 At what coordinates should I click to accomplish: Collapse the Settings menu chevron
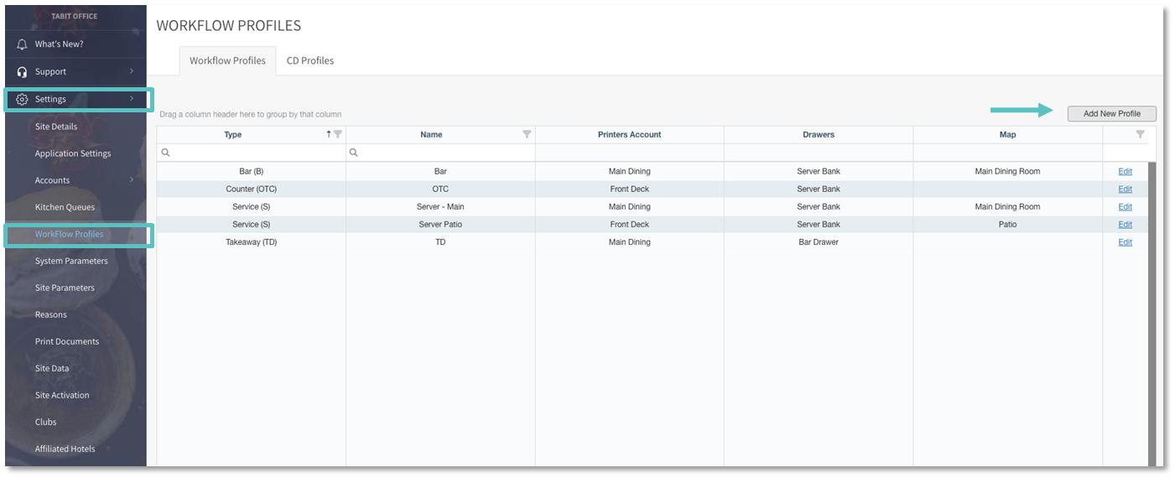click(x=132, y=99)
